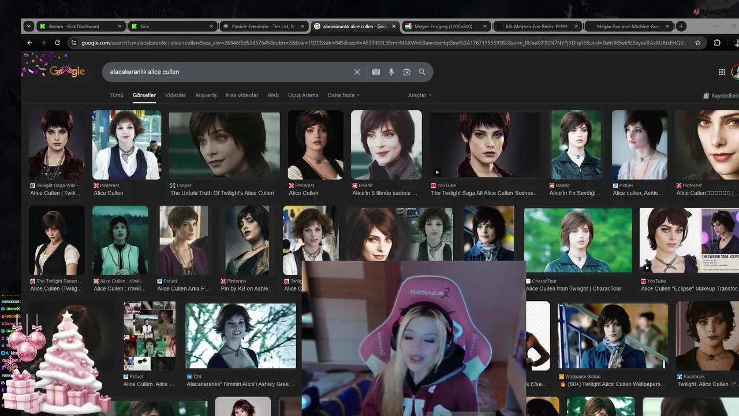Select the Kısa videolar filter
The height and width of the screenshot is (416, 739).
tap(242, 95)
